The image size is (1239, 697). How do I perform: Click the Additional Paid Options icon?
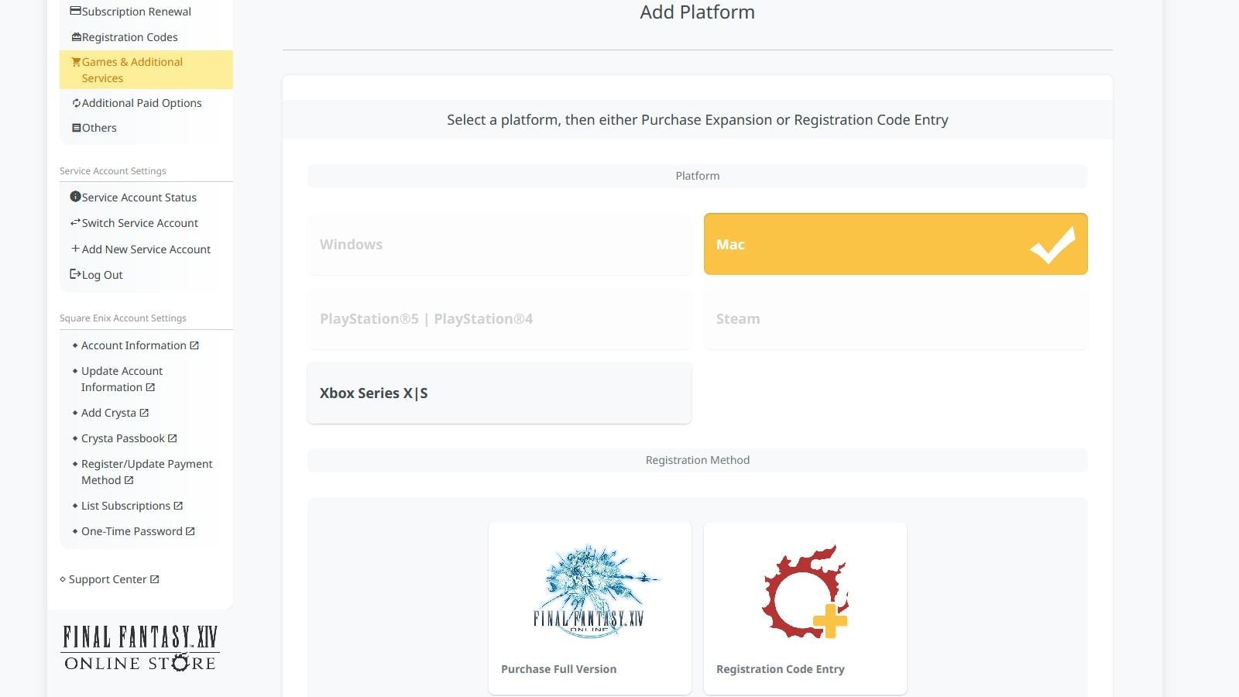tap(76, 103)
